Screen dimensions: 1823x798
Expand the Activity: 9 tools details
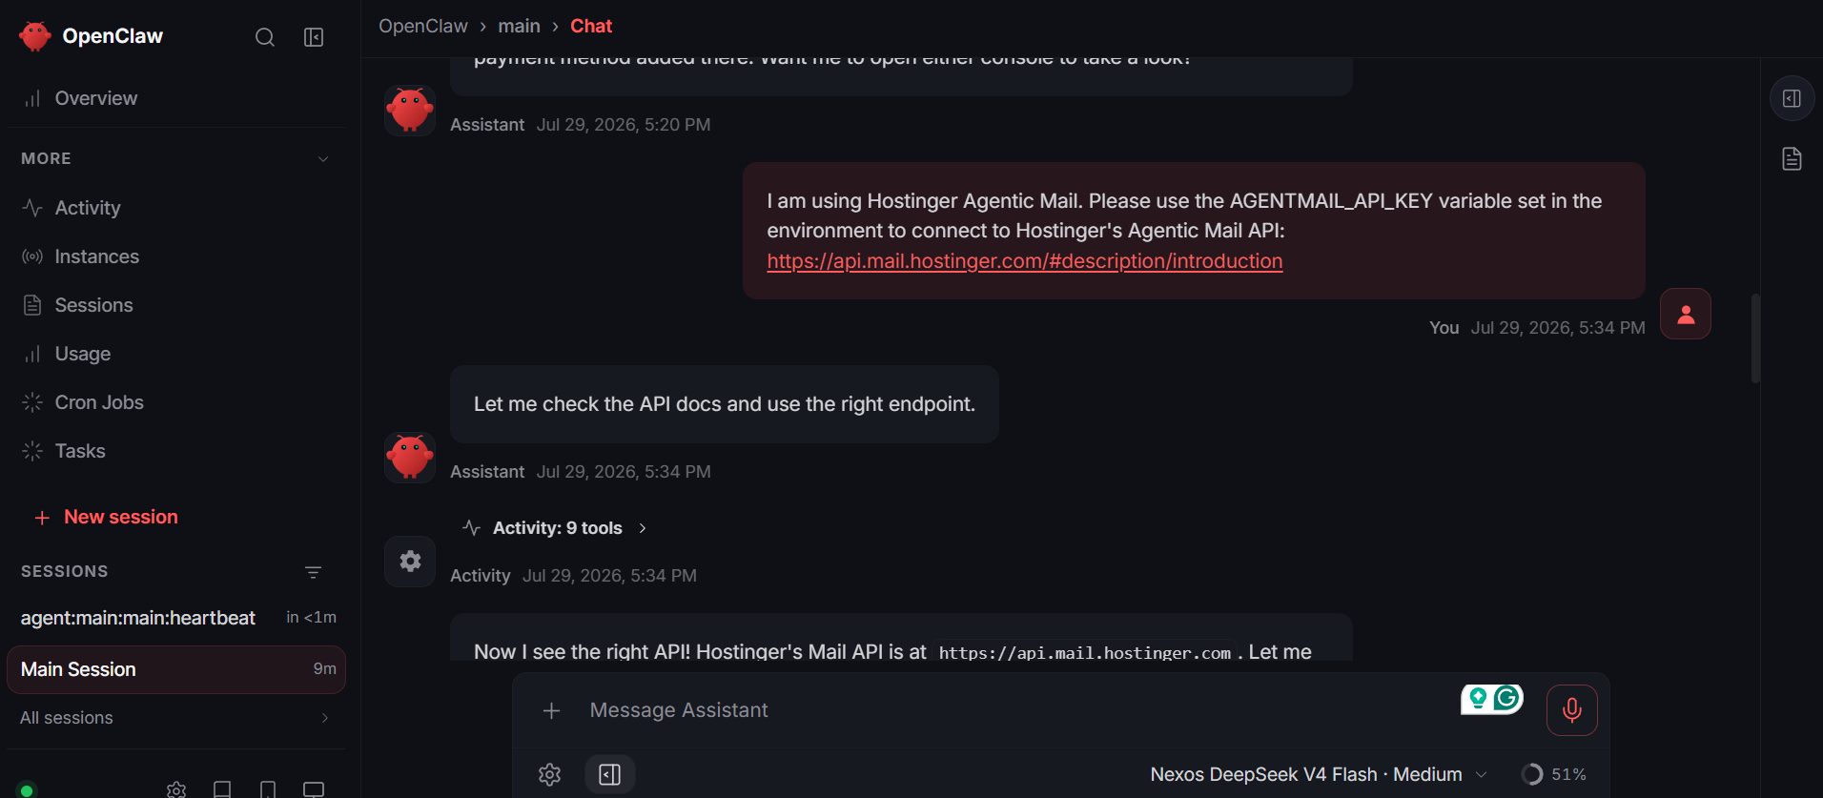[555, 528]
